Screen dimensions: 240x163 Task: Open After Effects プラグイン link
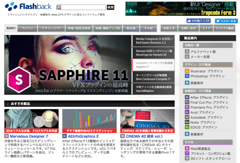click(209, 97)
